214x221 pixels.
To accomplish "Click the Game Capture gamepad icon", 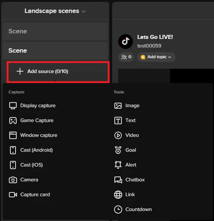I will tap(13, 121).
